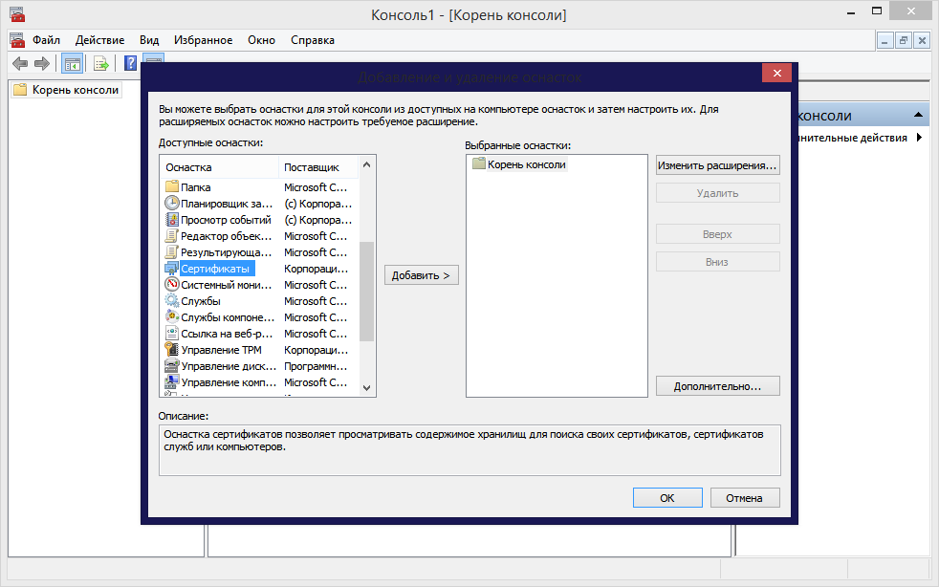Click the Просмотр событий snap-in icon
The image size is (939, 587).
coord(172,219)
